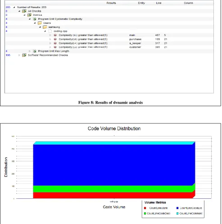The width and height of the screenshot is (222, 224).
Task: Collapse the All Checks tree node
Action: coord(19,11)
